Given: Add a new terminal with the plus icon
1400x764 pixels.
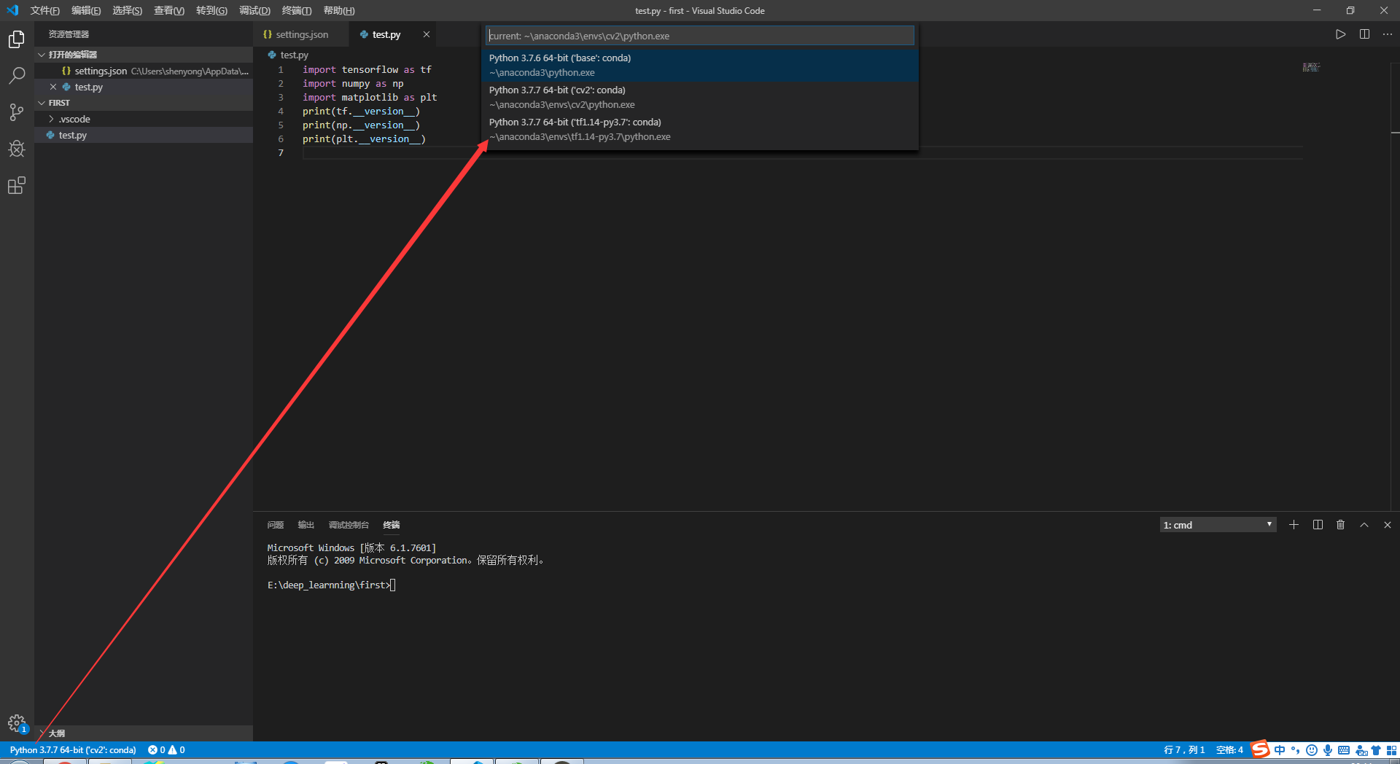Looking at the screenshot, I should pos(1294,524).
